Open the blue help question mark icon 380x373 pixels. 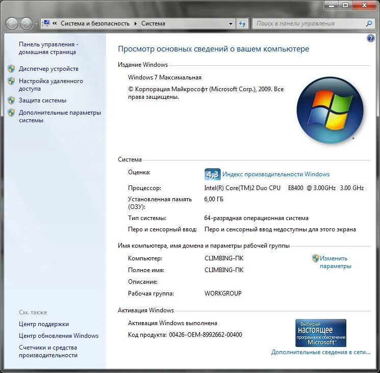370,38
